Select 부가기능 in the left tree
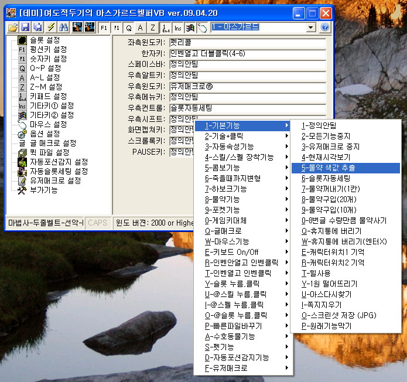This screenshot has height=382, width=407. pyautogui.click(x=43, y=190)
